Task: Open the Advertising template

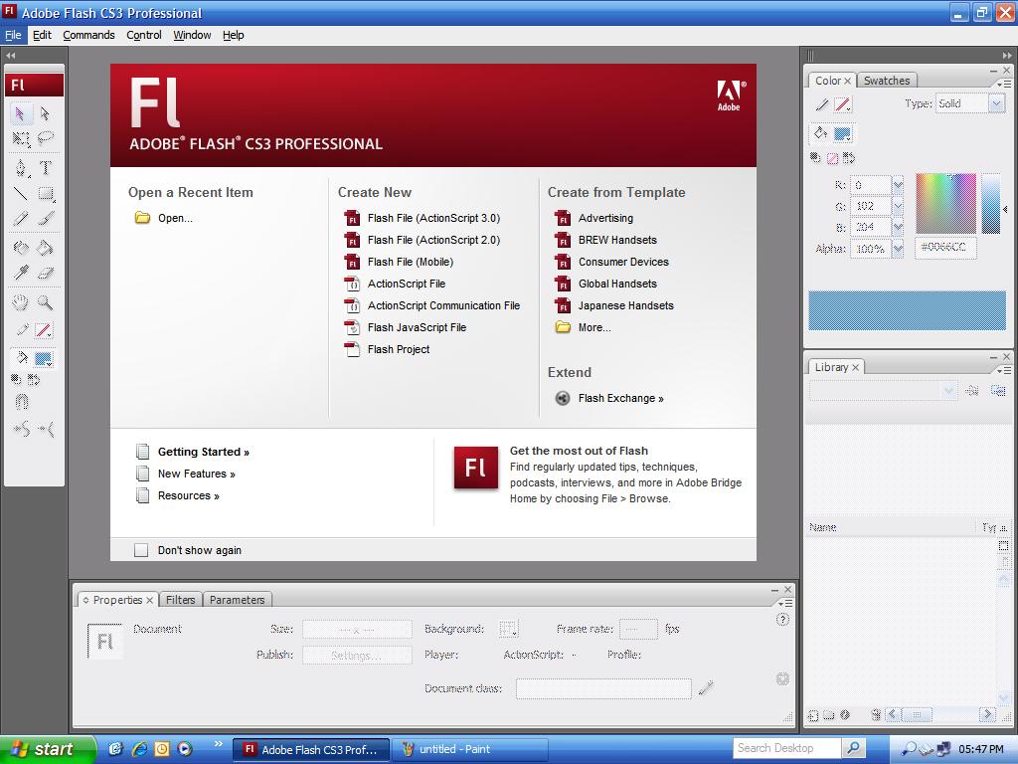Action: pyautogui.click(x=605, y=218)
